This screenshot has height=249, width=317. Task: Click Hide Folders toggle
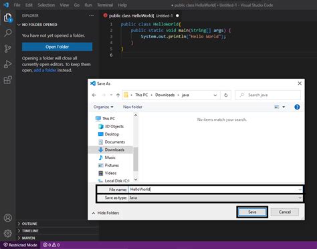pos(106,213)
